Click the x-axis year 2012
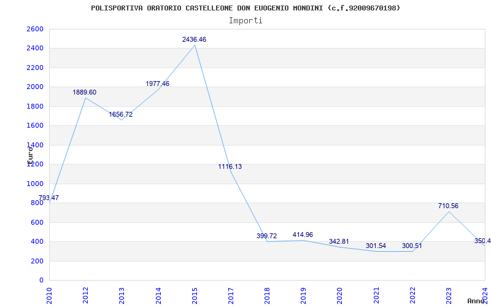Image resolution: width=491 pixels, height=307 pixels. coord(85,296)
